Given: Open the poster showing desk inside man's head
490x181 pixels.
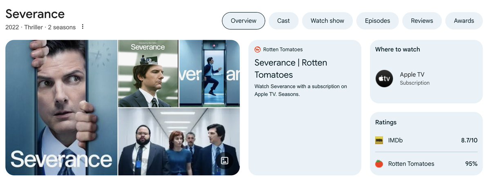Looking at the screenshot, I should click(148, 74).
